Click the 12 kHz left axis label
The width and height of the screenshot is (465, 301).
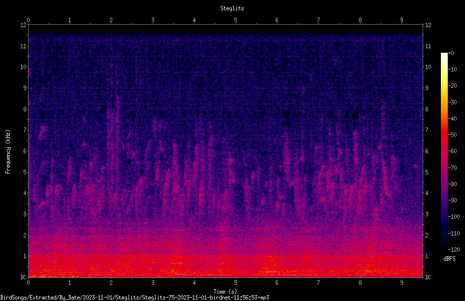pyautogui.click(x=24, y=25)
